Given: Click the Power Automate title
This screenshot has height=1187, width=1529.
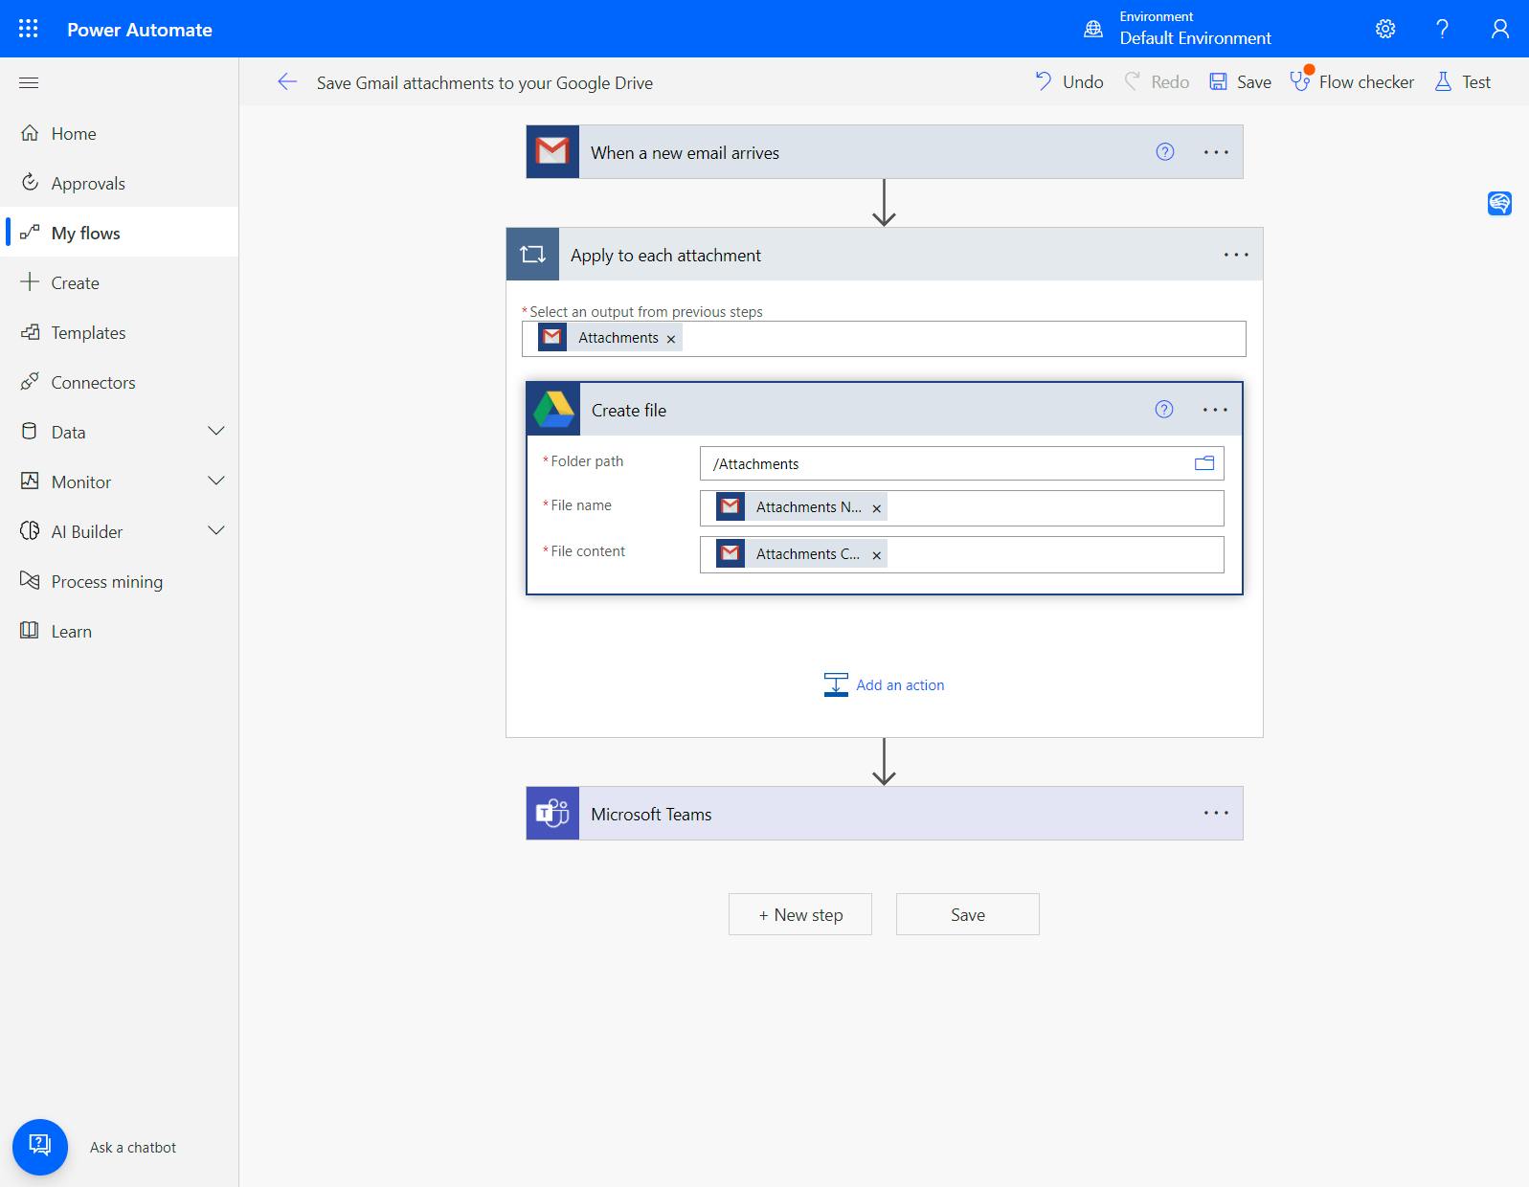Looking at the screenshot, I should [140, 29].
